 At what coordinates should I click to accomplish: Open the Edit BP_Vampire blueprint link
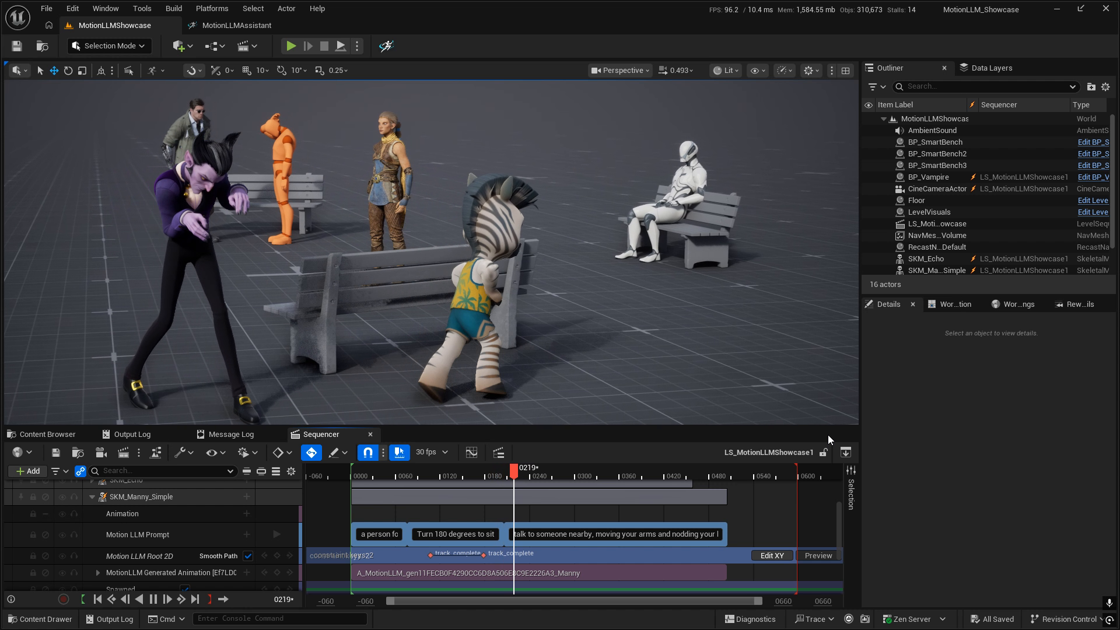1093,177
